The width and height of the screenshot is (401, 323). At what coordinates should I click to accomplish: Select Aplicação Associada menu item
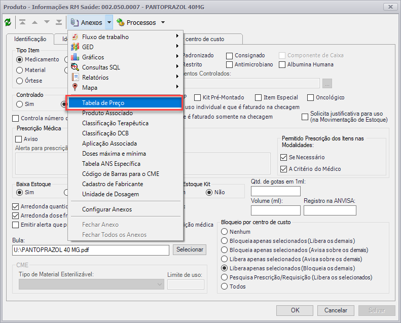pyautogui.click(x=125, y=143)
